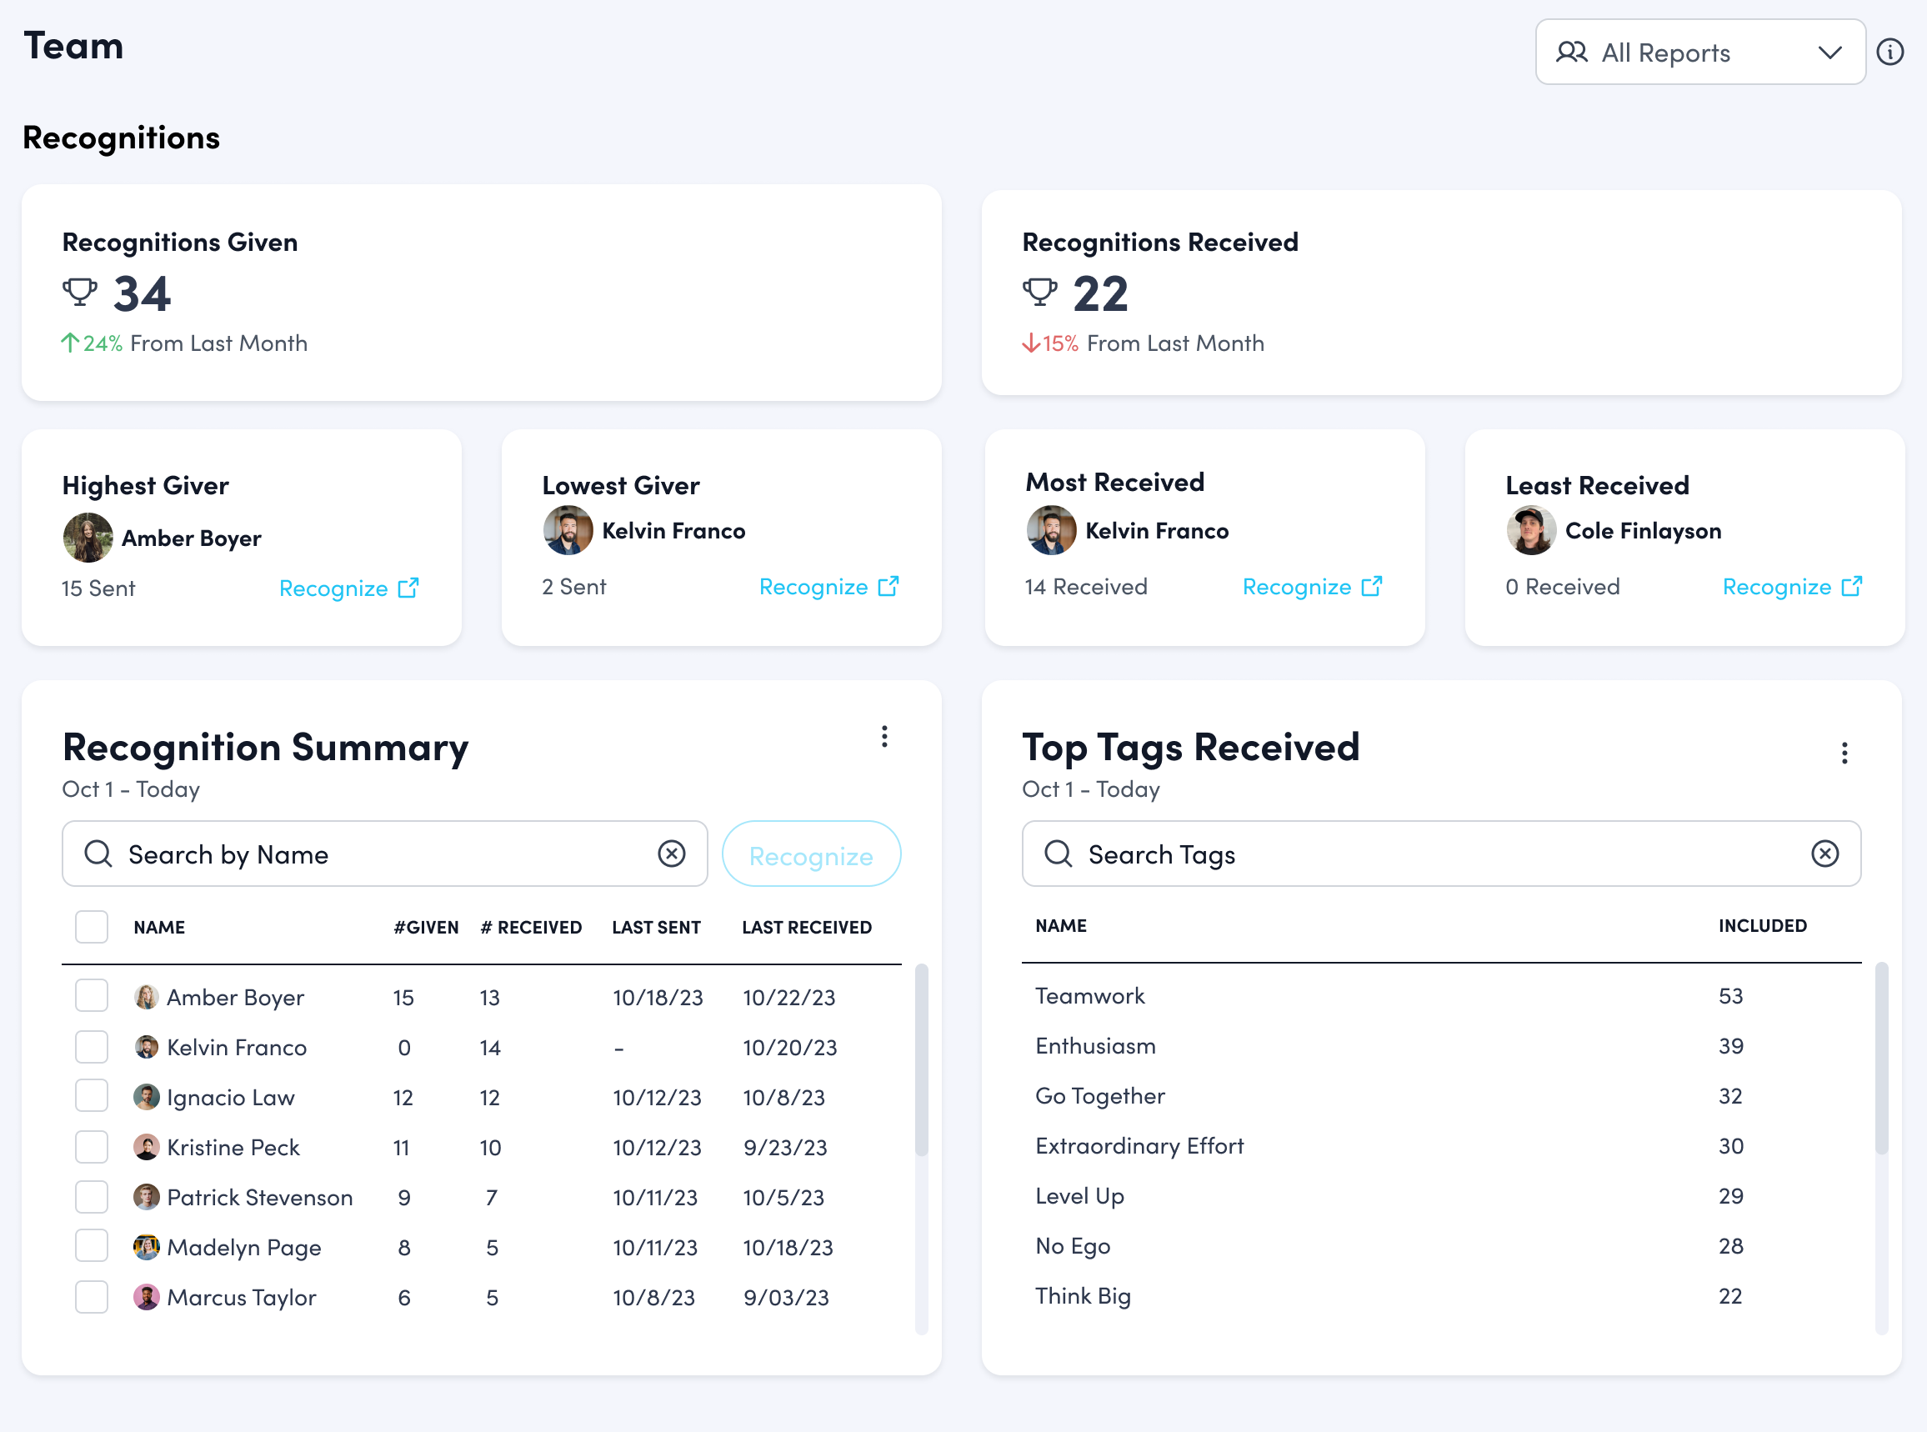Clear the Search by Name field using its X icon
1927x1432 pixels.
coord(672,854)
